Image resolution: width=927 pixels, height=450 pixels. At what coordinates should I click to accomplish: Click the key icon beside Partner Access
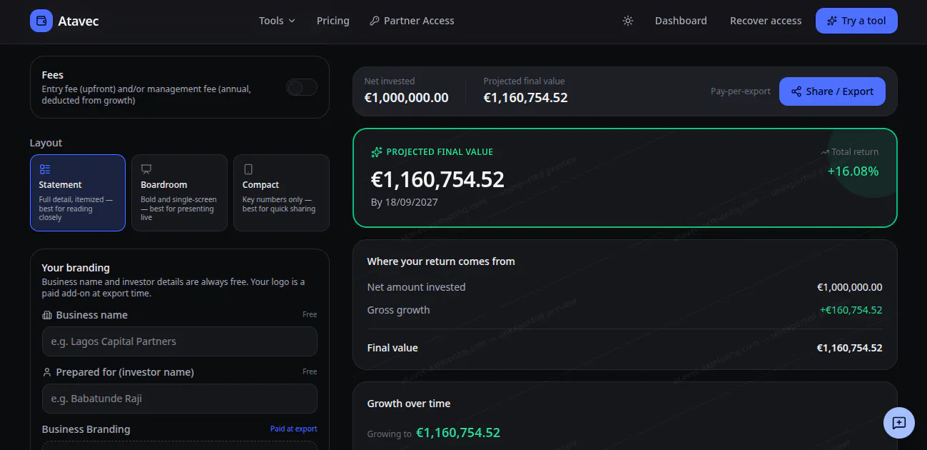point(375,21)
